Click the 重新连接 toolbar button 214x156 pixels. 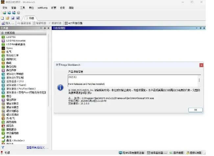coord(24,23)
